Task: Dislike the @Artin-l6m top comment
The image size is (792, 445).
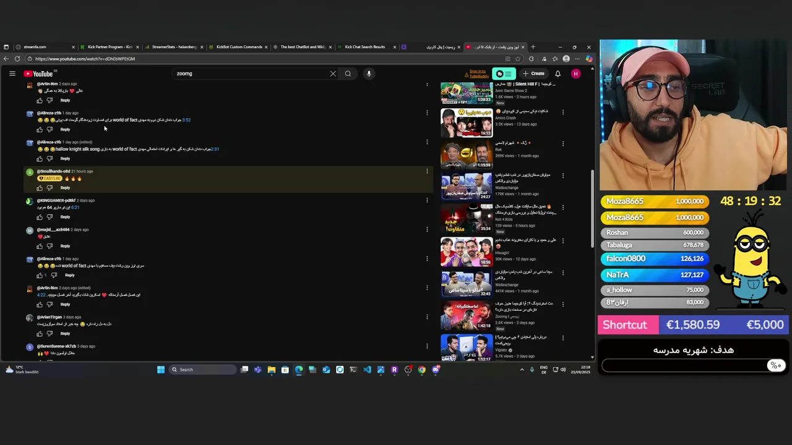Action: pyautogui.click(x=50, y=100)
